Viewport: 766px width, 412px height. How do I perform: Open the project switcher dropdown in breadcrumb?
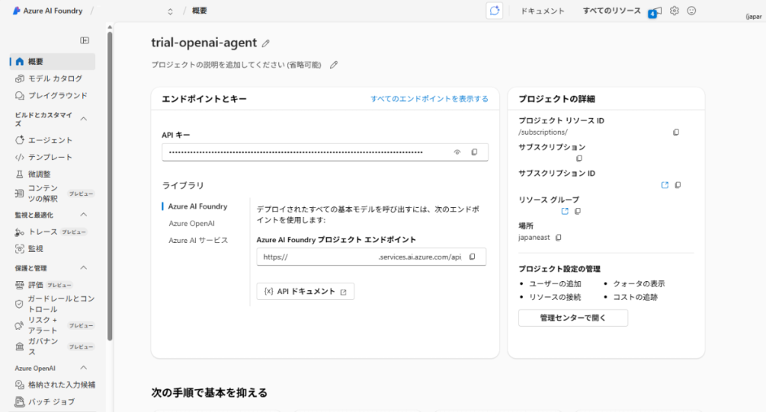tap(170, 11)
